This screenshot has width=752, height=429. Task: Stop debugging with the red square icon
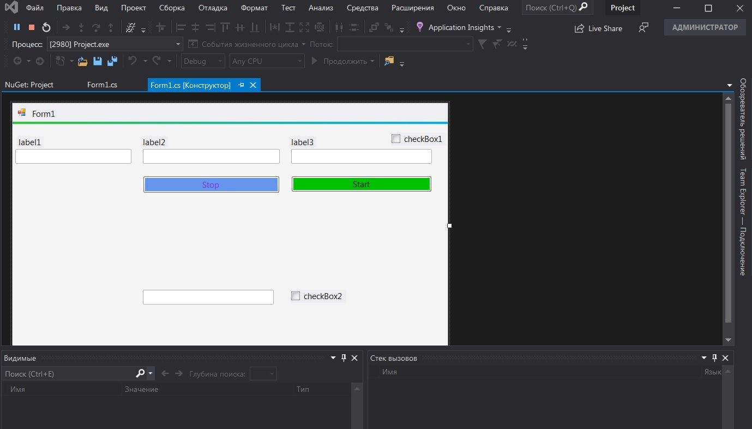click(32, 27)
